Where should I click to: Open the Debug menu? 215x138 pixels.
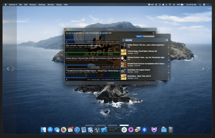[x=59, y=4]
